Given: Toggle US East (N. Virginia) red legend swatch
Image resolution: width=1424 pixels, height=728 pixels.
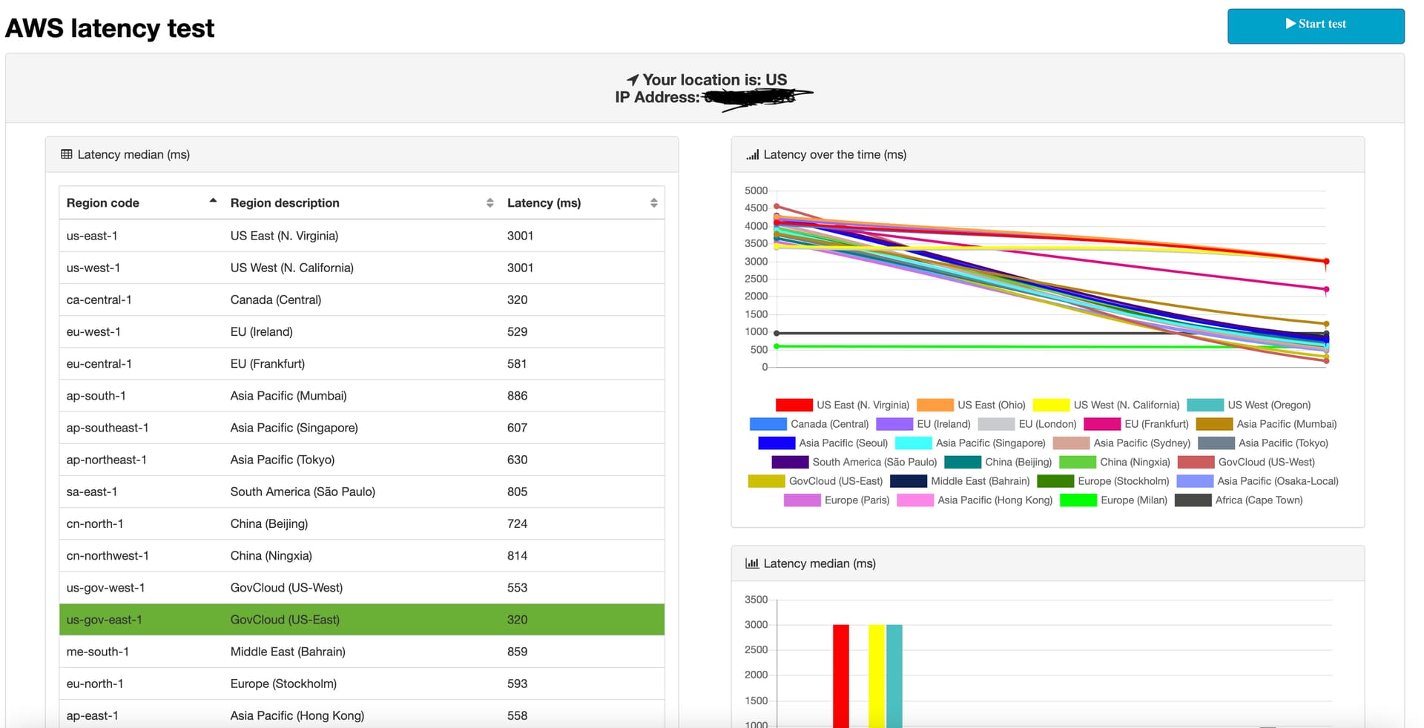Looking at the screenshot, I should (x=794, y=405).
